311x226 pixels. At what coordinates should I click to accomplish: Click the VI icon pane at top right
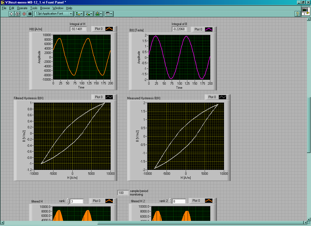coord(305,11)
